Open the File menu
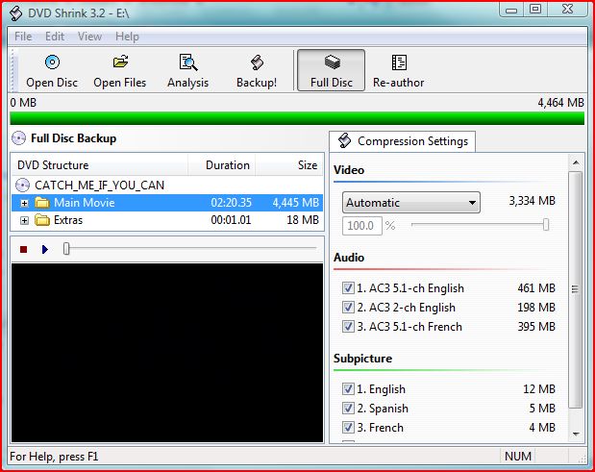 23,37
